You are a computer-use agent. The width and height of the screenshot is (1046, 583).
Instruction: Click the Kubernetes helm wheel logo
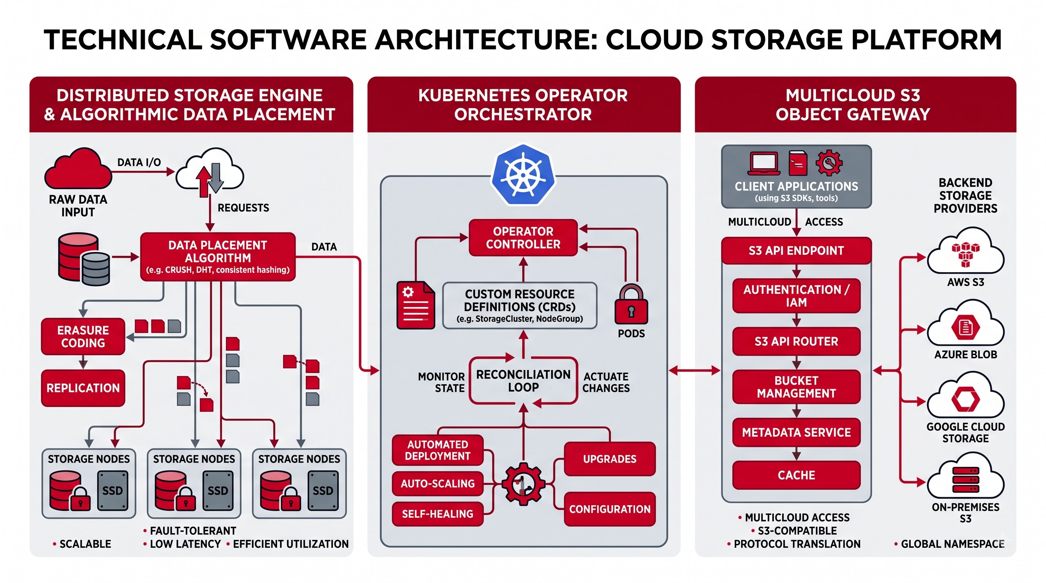click(523, 175)
